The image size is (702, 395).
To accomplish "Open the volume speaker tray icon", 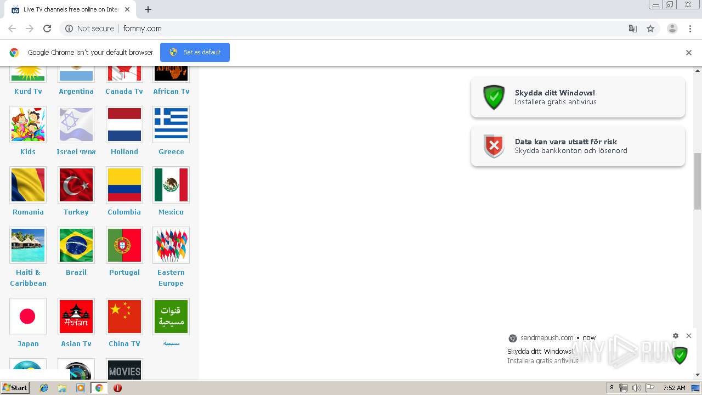I will (637, 388).
